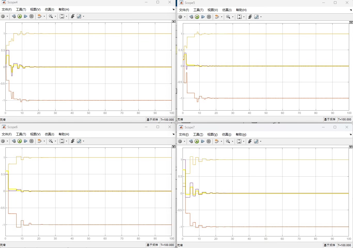This screenshot has width=353, height=248.
Task: Select the zoom magnifier tool in Scope5
Action: coord(228,17)
